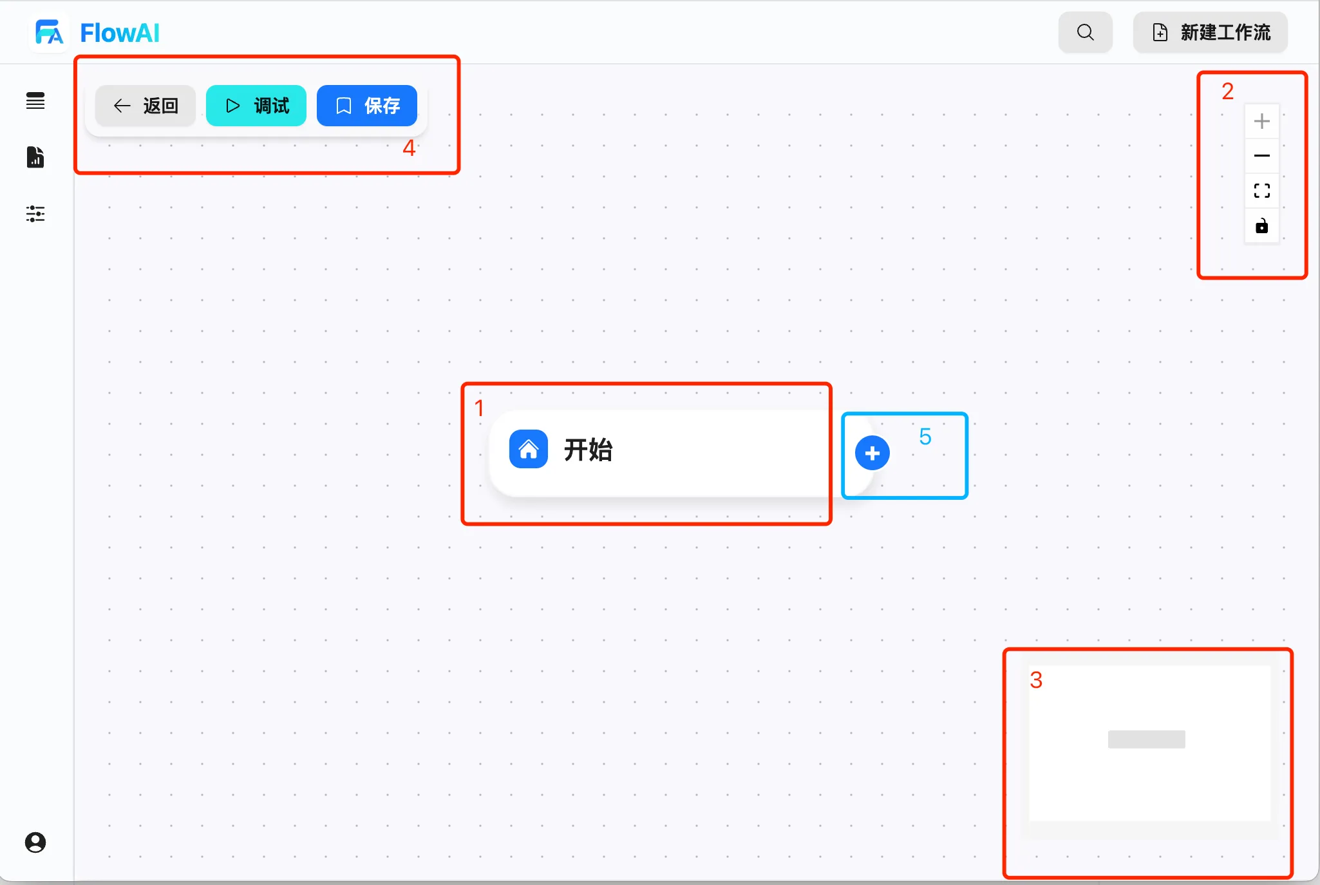Click the FlowAI logo icon
This screenshot has width=1320, height=885.
pos(49,32)
